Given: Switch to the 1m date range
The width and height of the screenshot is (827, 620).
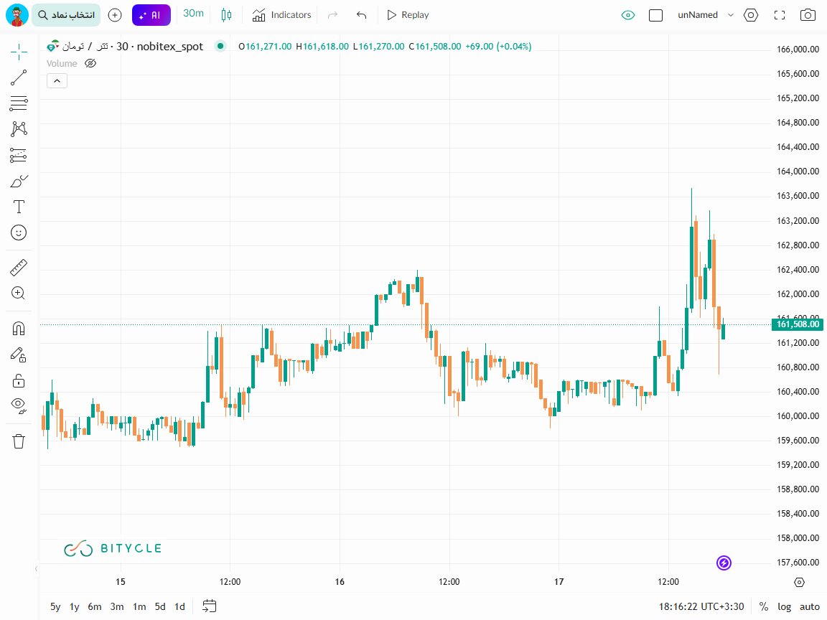Looking at the screenshot, I should click(x=139, y=606).
